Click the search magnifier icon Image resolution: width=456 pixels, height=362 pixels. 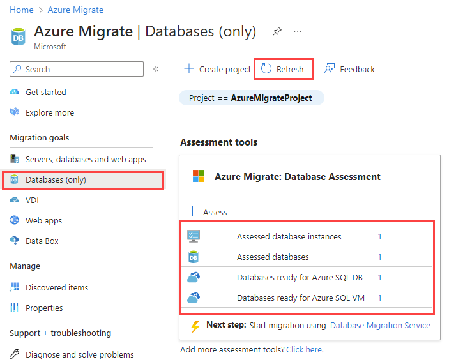[17, 69]
